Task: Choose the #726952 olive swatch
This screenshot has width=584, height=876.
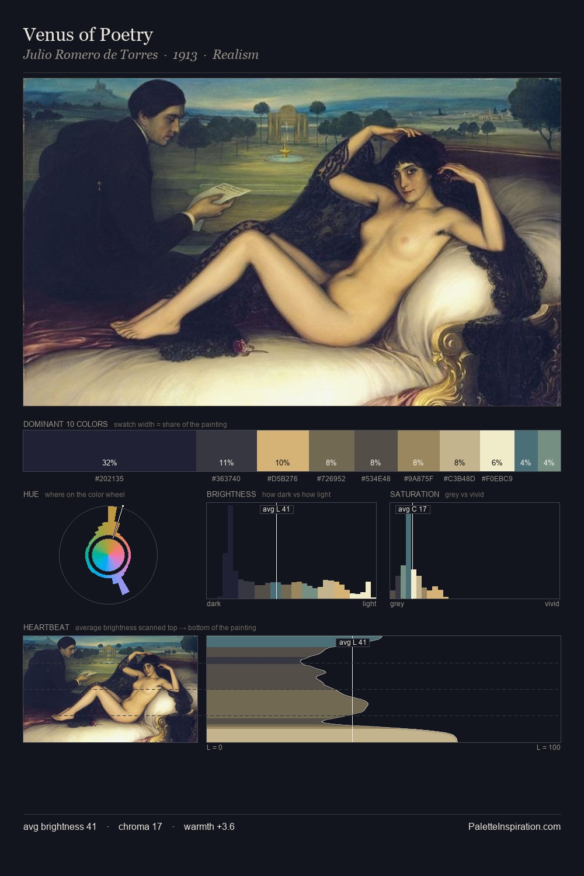Action: [x=331, y=451]
